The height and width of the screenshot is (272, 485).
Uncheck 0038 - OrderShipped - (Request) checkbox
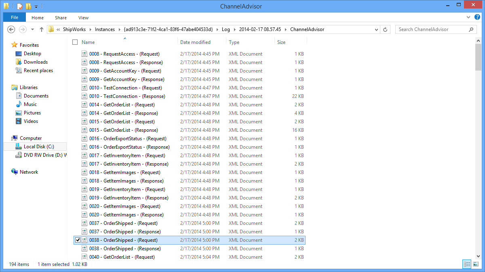pyautogui.click(x=78, y=240)
